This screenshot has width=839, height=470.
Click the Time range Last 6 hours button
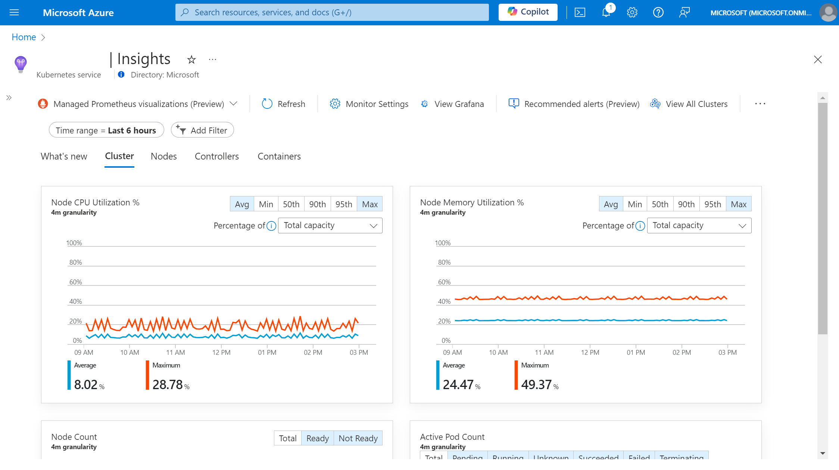(x=106, y=130)
